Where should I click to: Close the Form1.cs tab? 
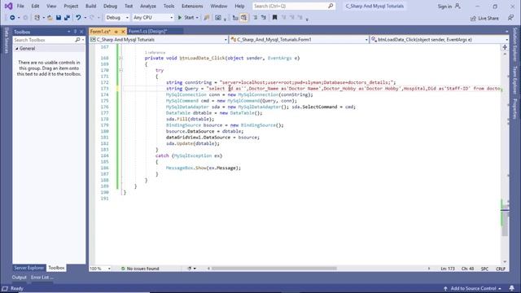click(x=123, y=32)
